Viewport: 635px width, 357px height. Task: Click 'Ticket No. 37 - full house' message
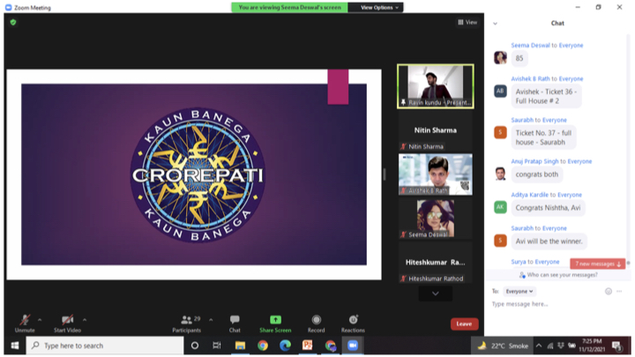click(543, 138)
